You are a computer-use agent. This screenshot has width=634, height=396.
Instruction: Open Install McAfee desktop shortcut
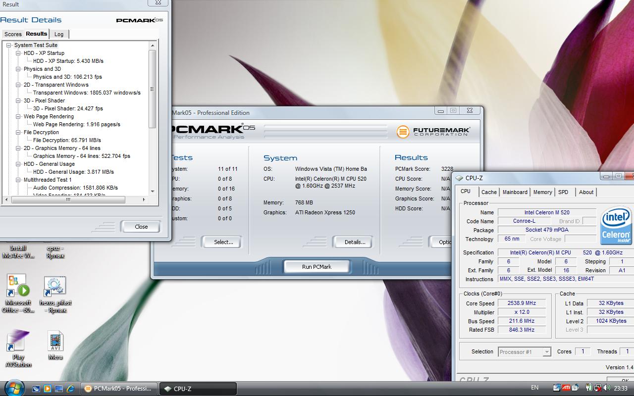tap(18, 251)
